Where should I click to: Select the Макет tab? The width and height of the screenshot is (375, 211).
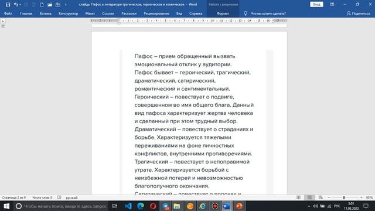click(90, 13)
